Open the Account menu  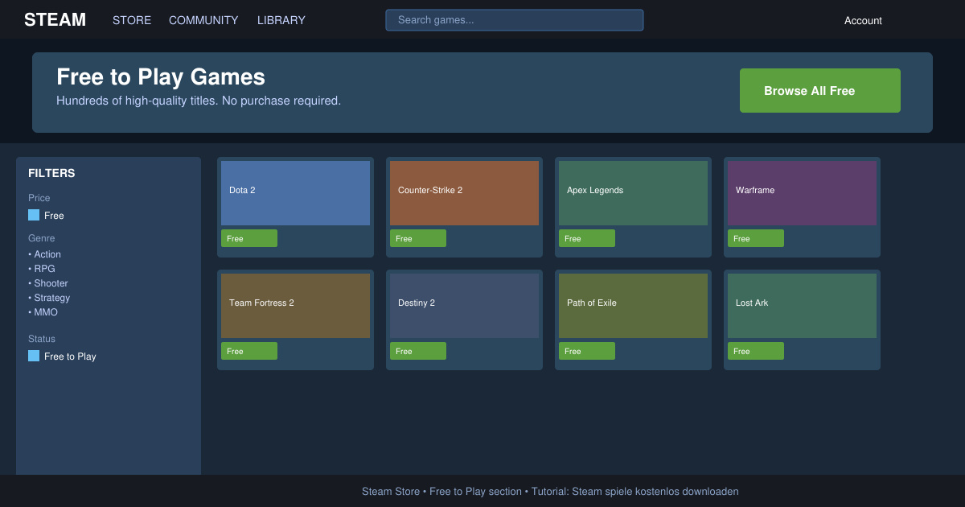863,20
